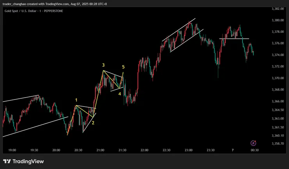Select the yellow wave label 3
289x169 pixels.
(103, 65)
